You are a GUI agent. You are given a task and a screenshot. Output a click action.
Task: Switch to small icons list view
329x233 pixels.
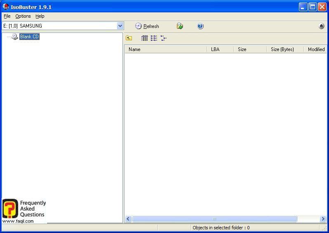pos(154,38)
